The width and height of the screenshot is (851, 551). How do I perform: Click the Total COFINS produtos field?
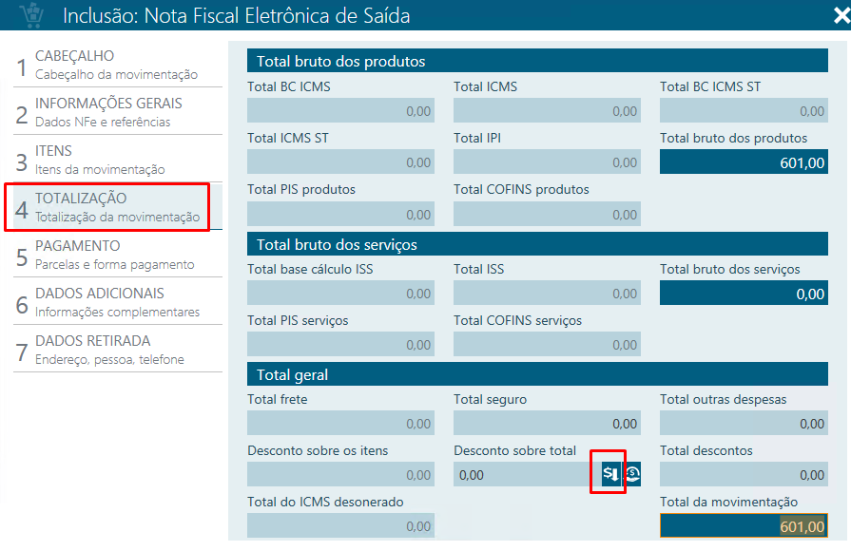[547, 214]
